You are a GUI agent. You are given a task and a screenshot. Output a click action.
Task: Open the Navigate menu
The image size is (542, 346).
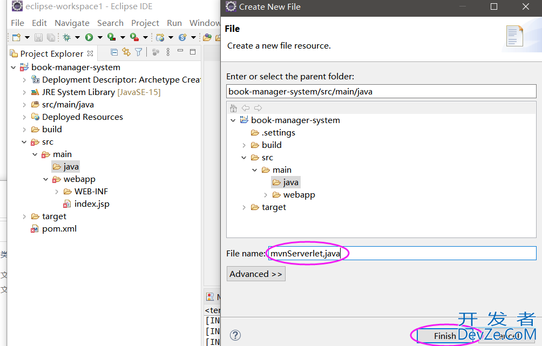tap(72, 23)
